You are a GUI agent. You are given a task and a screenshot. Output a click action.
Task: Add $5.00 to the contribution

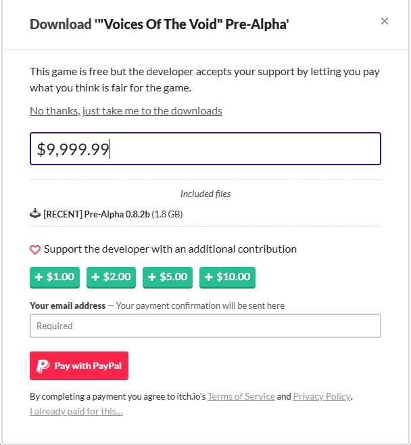coord(168,277)
